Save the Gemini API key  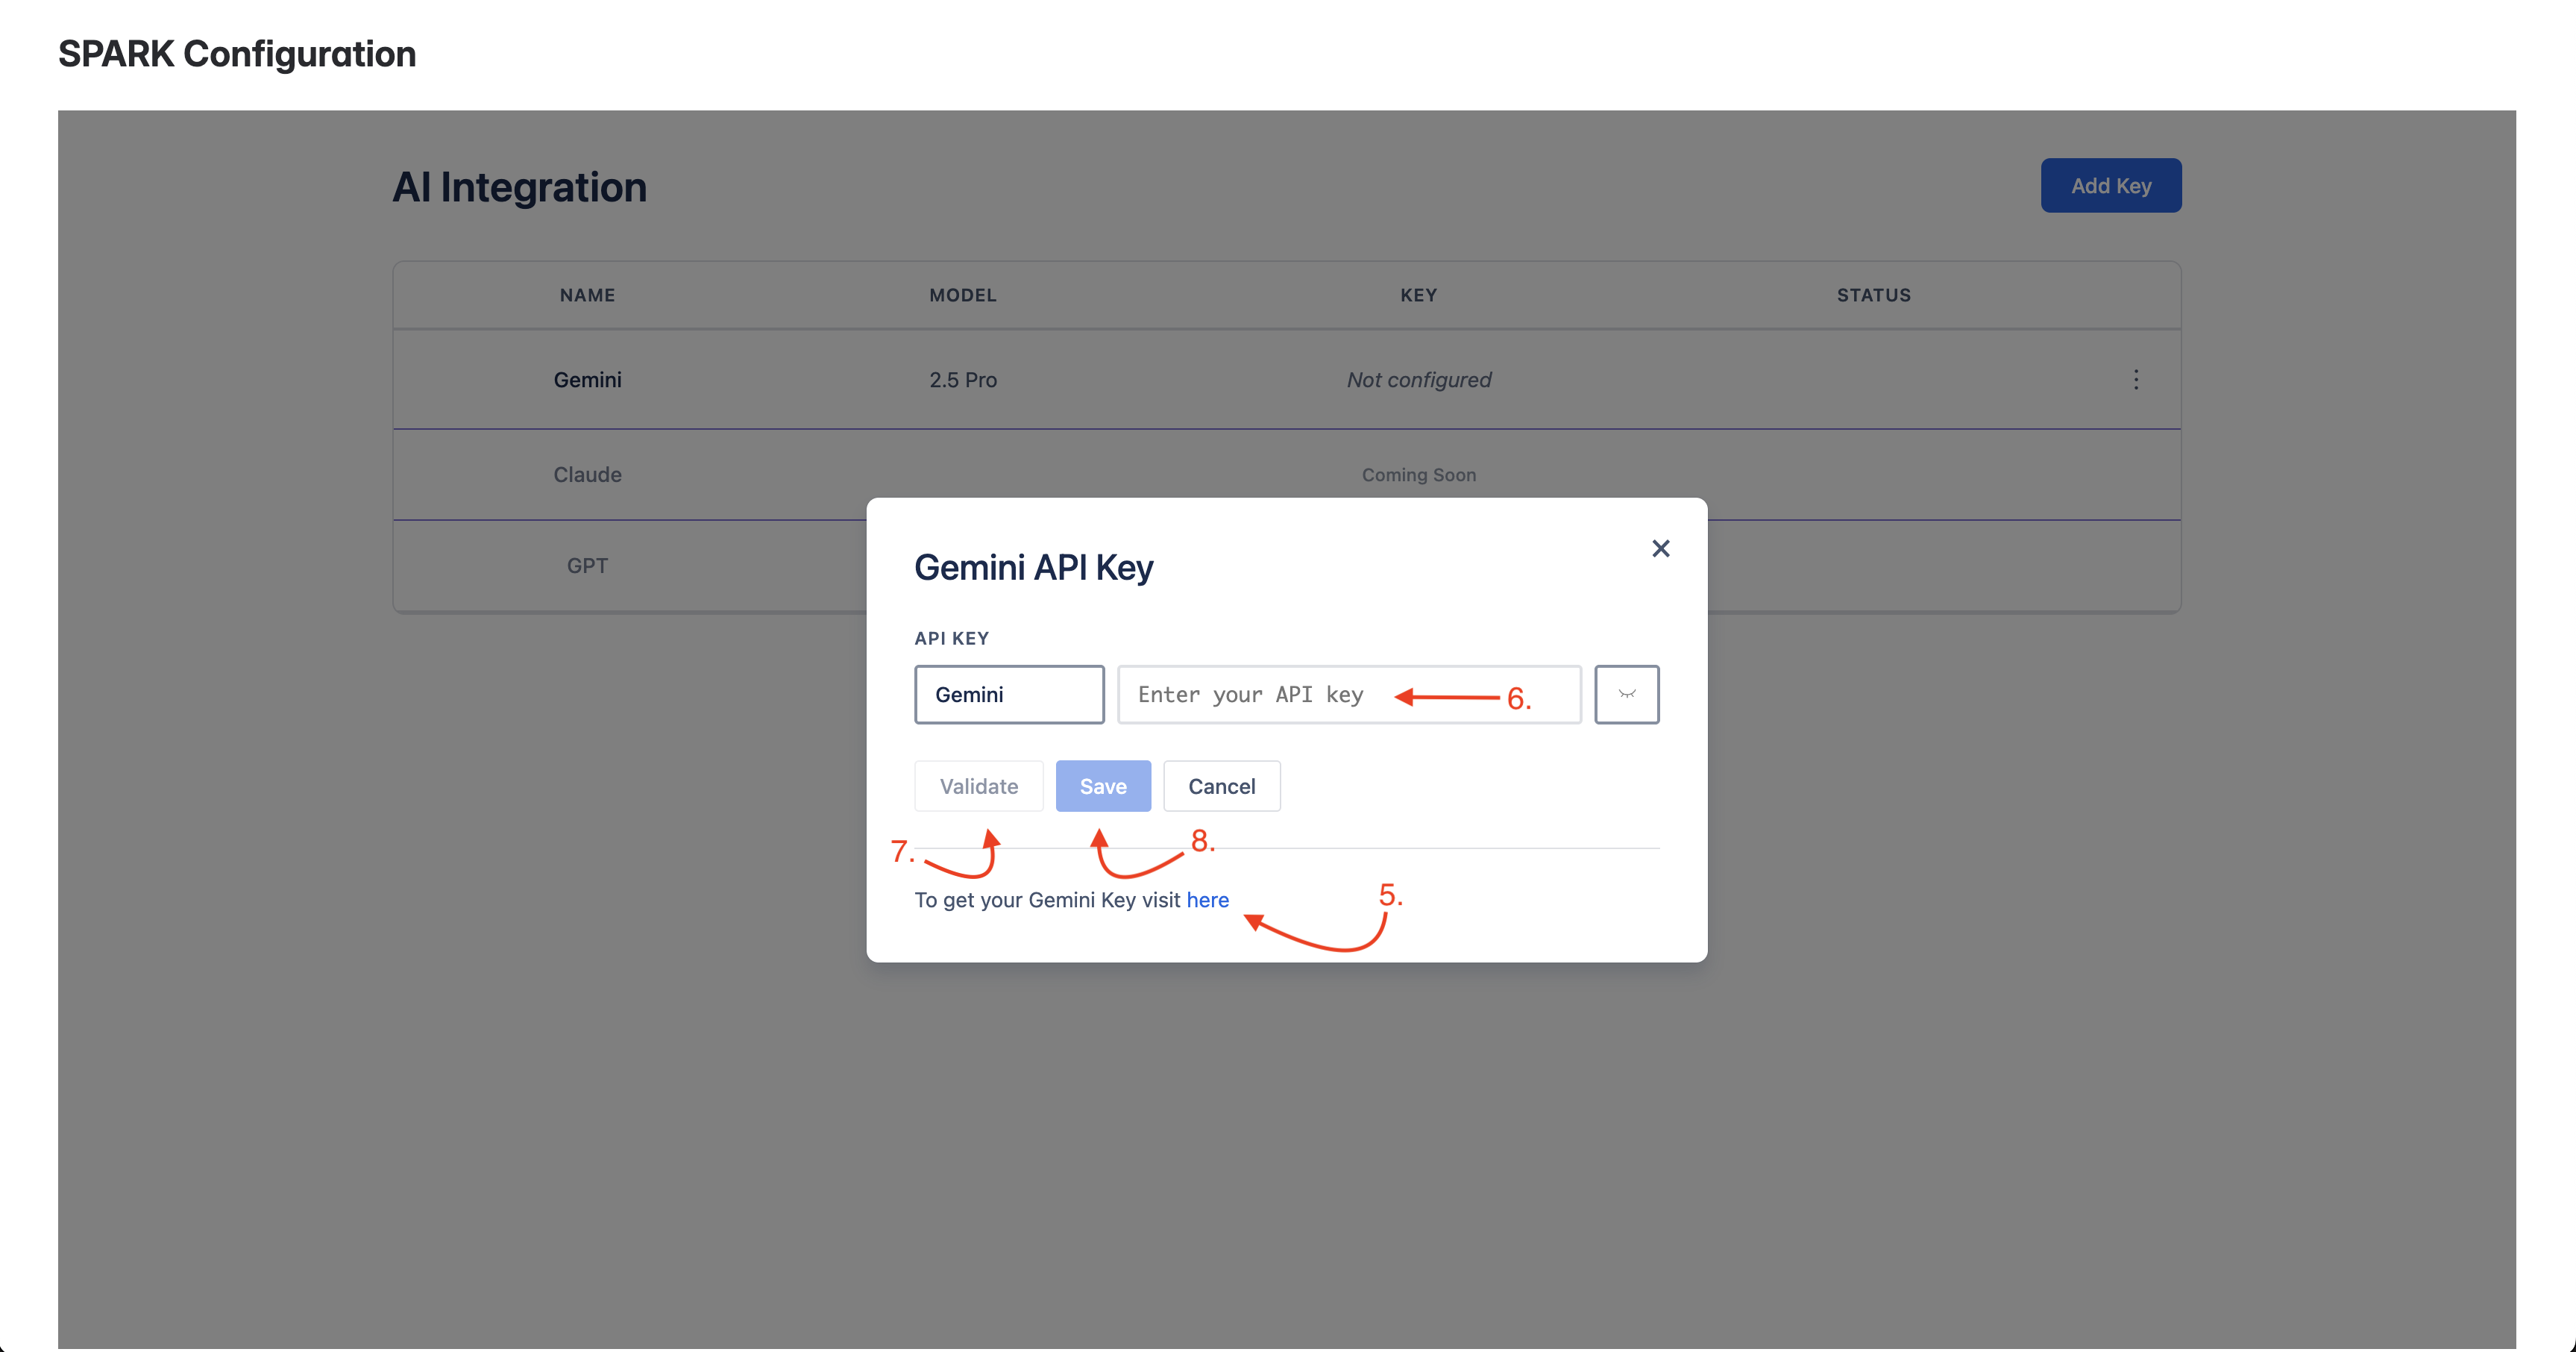point(1103,786)
